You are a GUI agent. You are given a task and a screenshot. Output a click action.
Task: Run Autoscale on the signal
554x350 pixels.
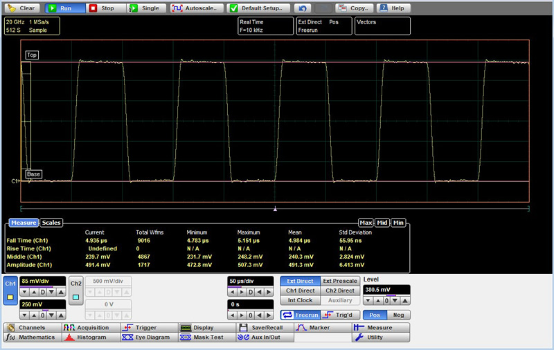[x=197, y=8]
